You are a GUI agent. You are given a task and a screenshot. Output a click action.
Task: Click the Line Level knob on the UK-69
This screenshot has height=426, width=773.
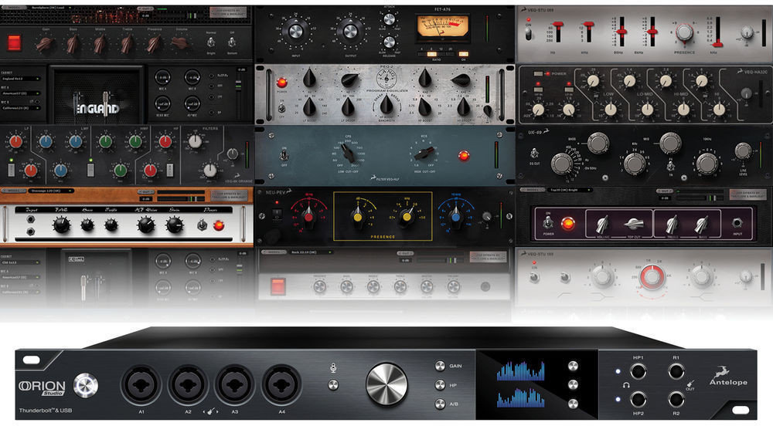click(x=743, y=151)
